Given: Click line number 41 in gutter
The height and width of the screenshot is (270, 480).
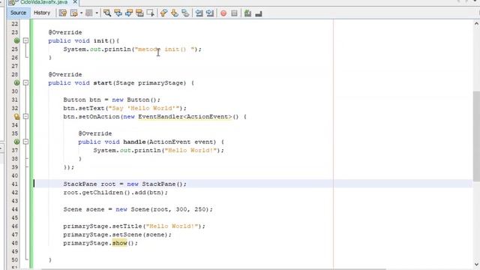Looking at the screenshot, I should [x=15, y=184].
